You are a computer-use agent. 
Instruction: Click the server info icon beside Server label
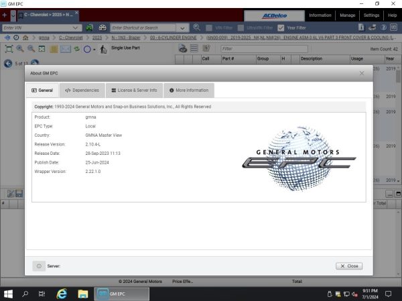(x=39, y=266)
